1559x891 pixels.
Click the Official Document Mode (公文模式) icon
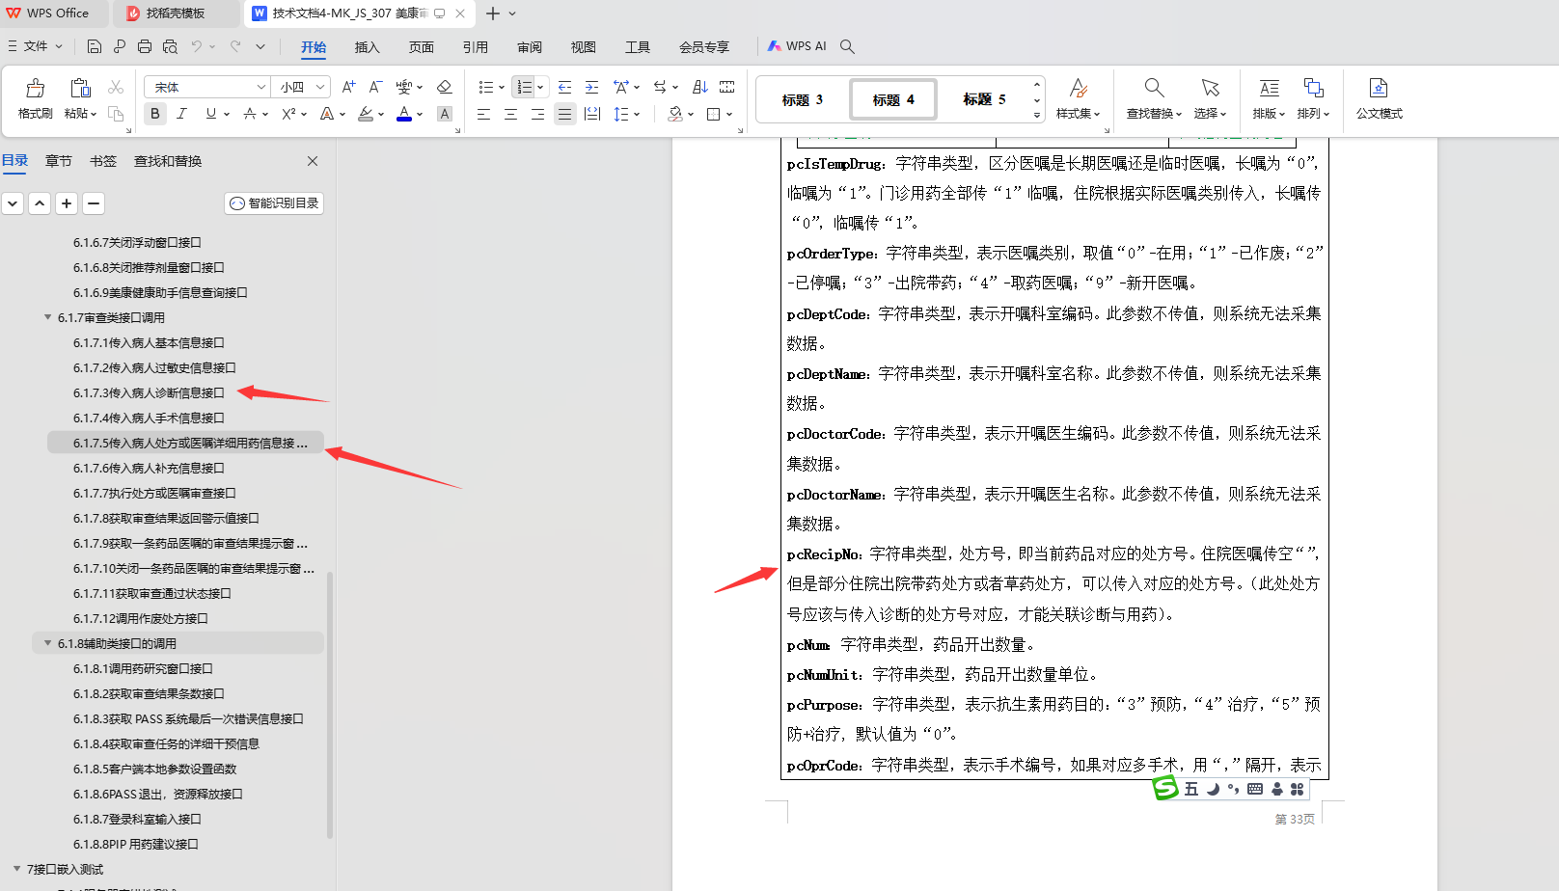[x=1379, y=89]
